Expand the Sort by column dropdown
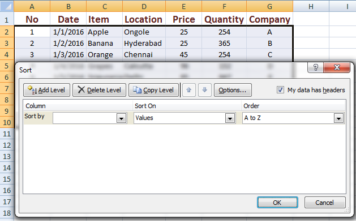The width and height of the screenshot is (356, 223). (x=122, y=118)
